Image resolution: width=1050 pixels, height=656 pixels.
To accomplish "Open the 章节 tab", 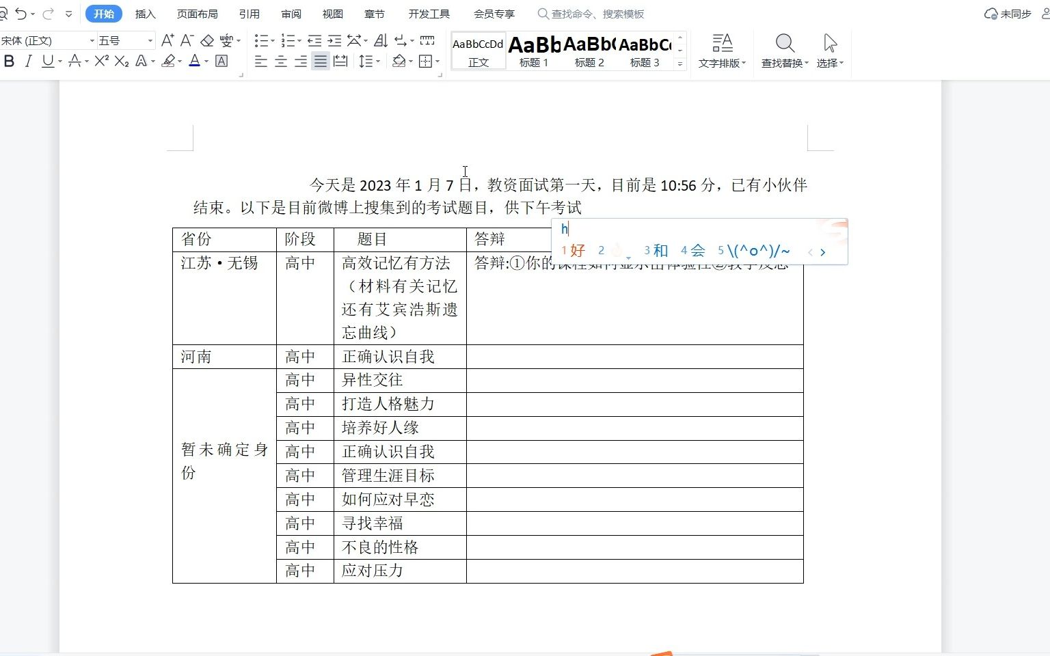I will (375, 14).
